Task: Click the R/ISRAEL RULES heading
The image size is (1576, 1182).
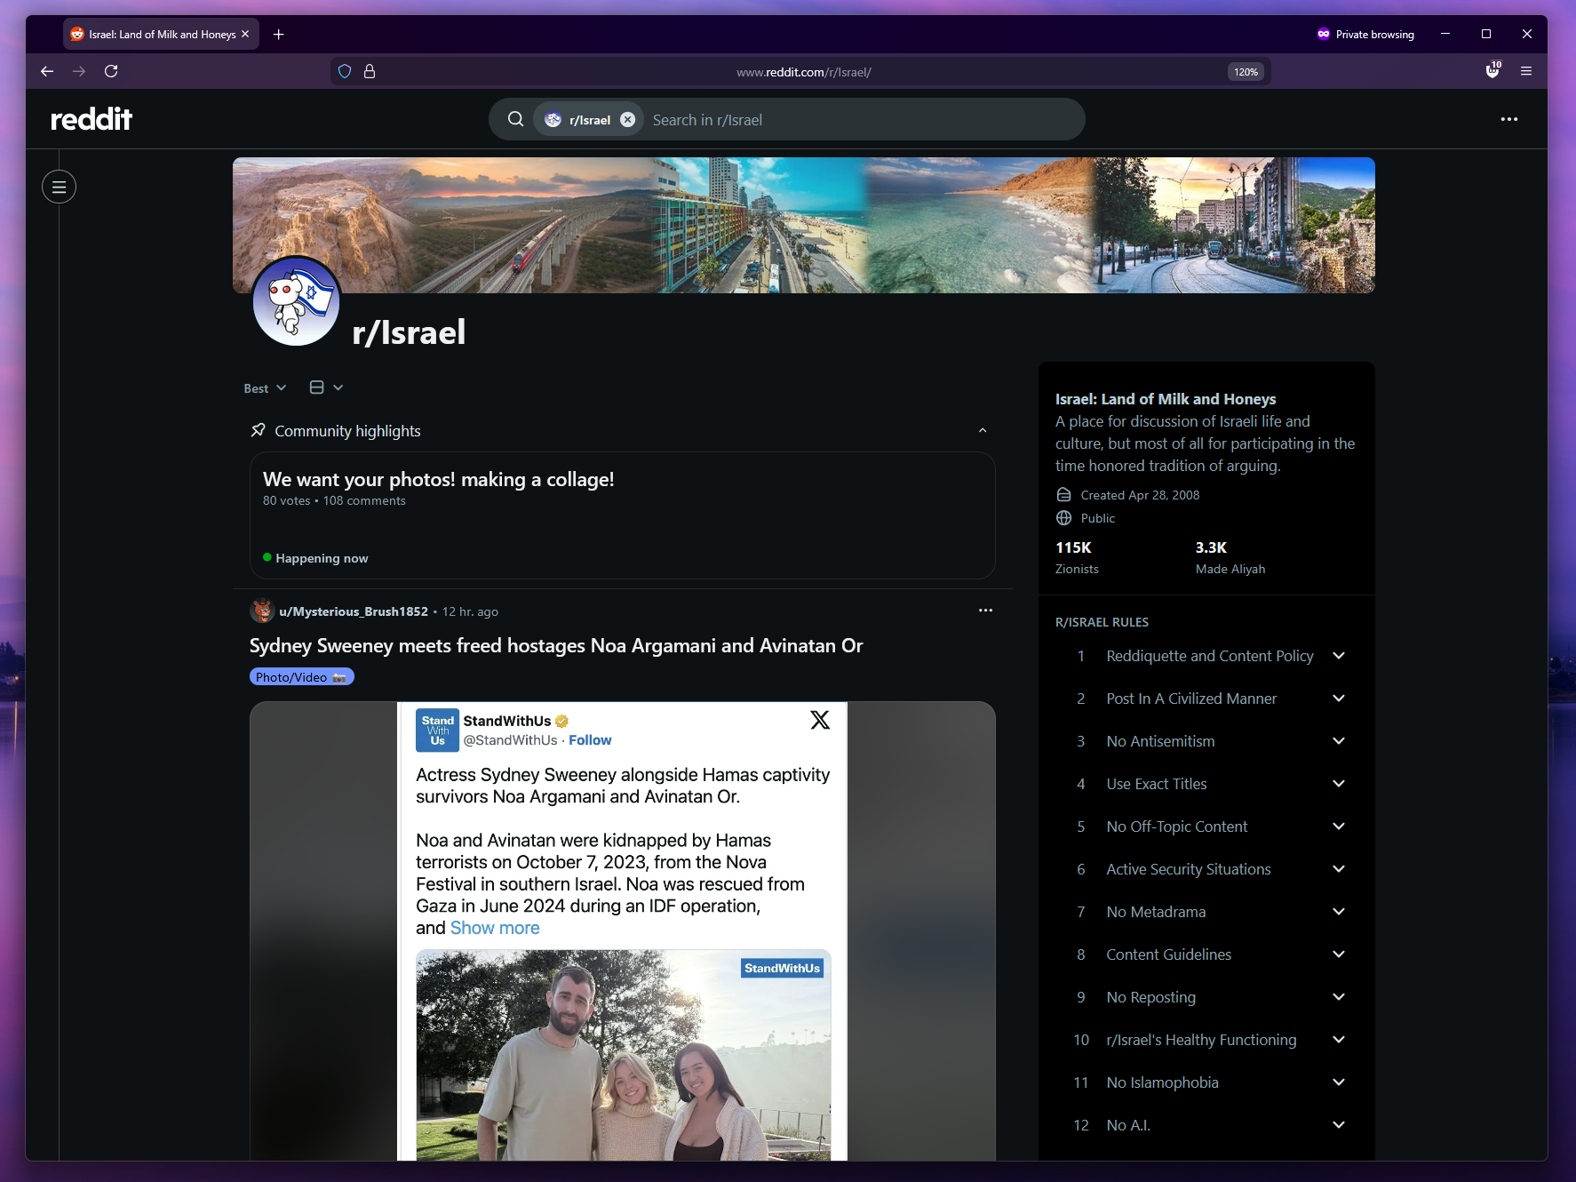Action: (x=1102, y=622)
